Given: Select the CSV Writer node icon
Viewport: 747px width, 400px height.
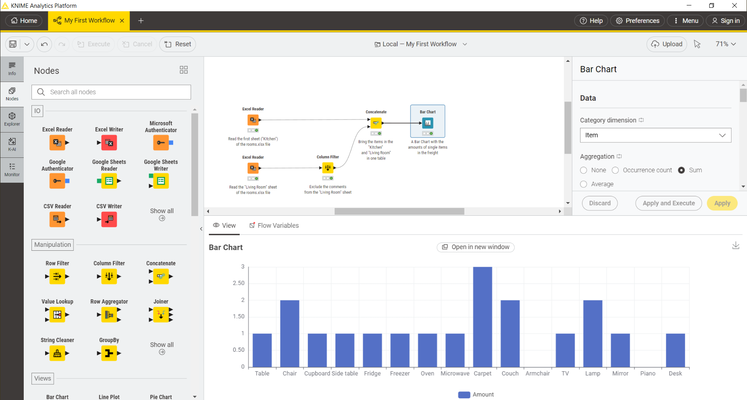Looking at the screenshot, I should [x=109, y=219].
